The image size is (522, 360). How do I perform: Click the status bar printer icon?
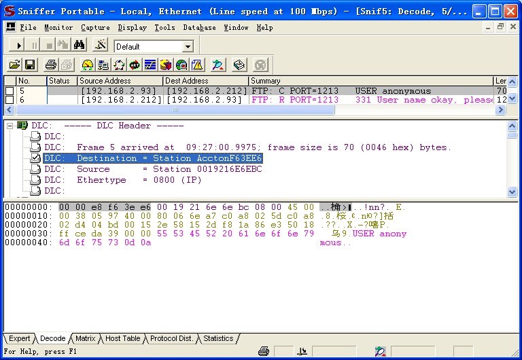click(x=263, y=351)
